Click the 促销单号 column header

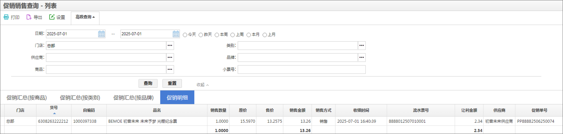coord(539,110)
